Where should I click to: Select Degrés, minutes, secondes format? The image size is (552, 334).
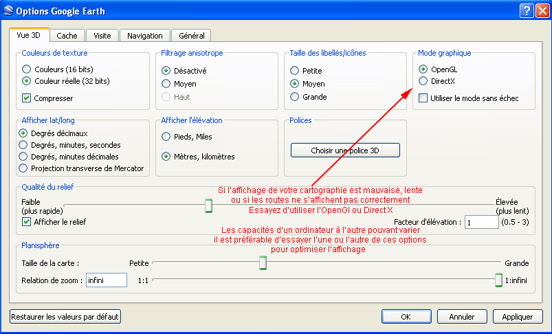point(23,144)
